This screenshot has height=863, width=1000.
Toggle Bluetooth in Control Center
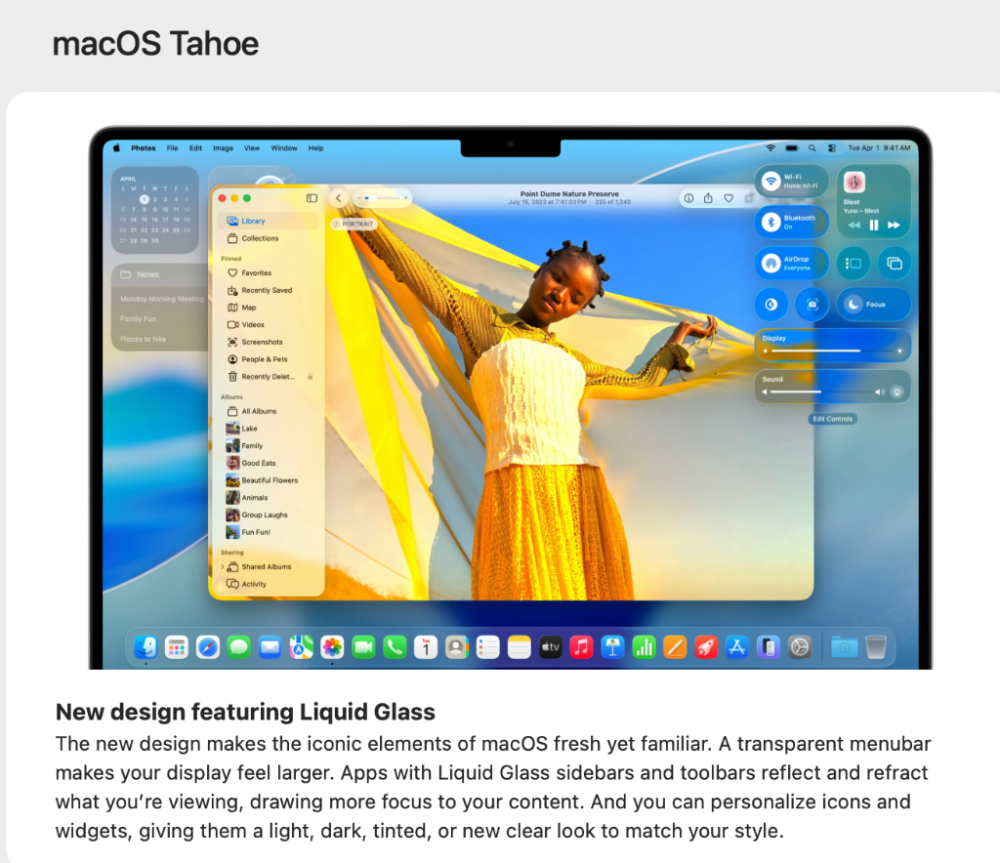click(x=771, y=222)
